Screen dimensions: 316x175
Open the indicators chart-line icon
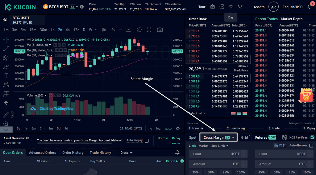pos(128,30)
